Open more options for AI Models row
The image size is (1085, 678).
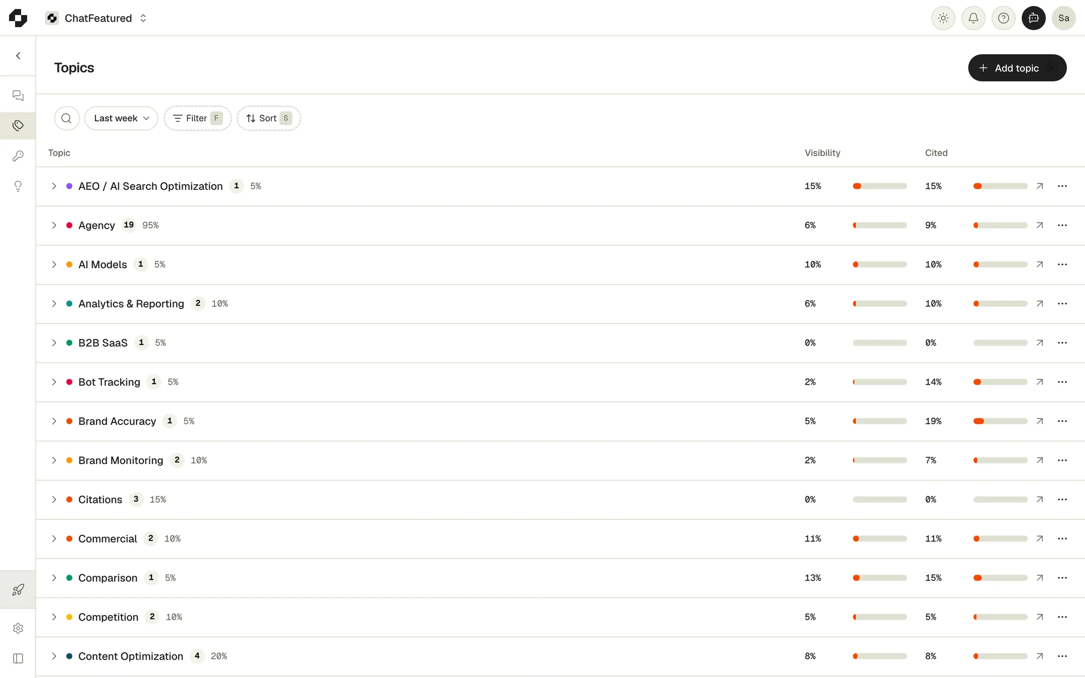(1062, 265)
